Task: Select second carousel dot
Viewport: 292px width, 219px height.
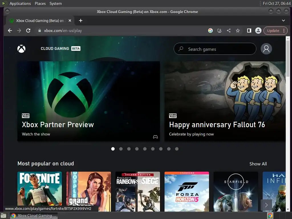Action: pos(121,149)
